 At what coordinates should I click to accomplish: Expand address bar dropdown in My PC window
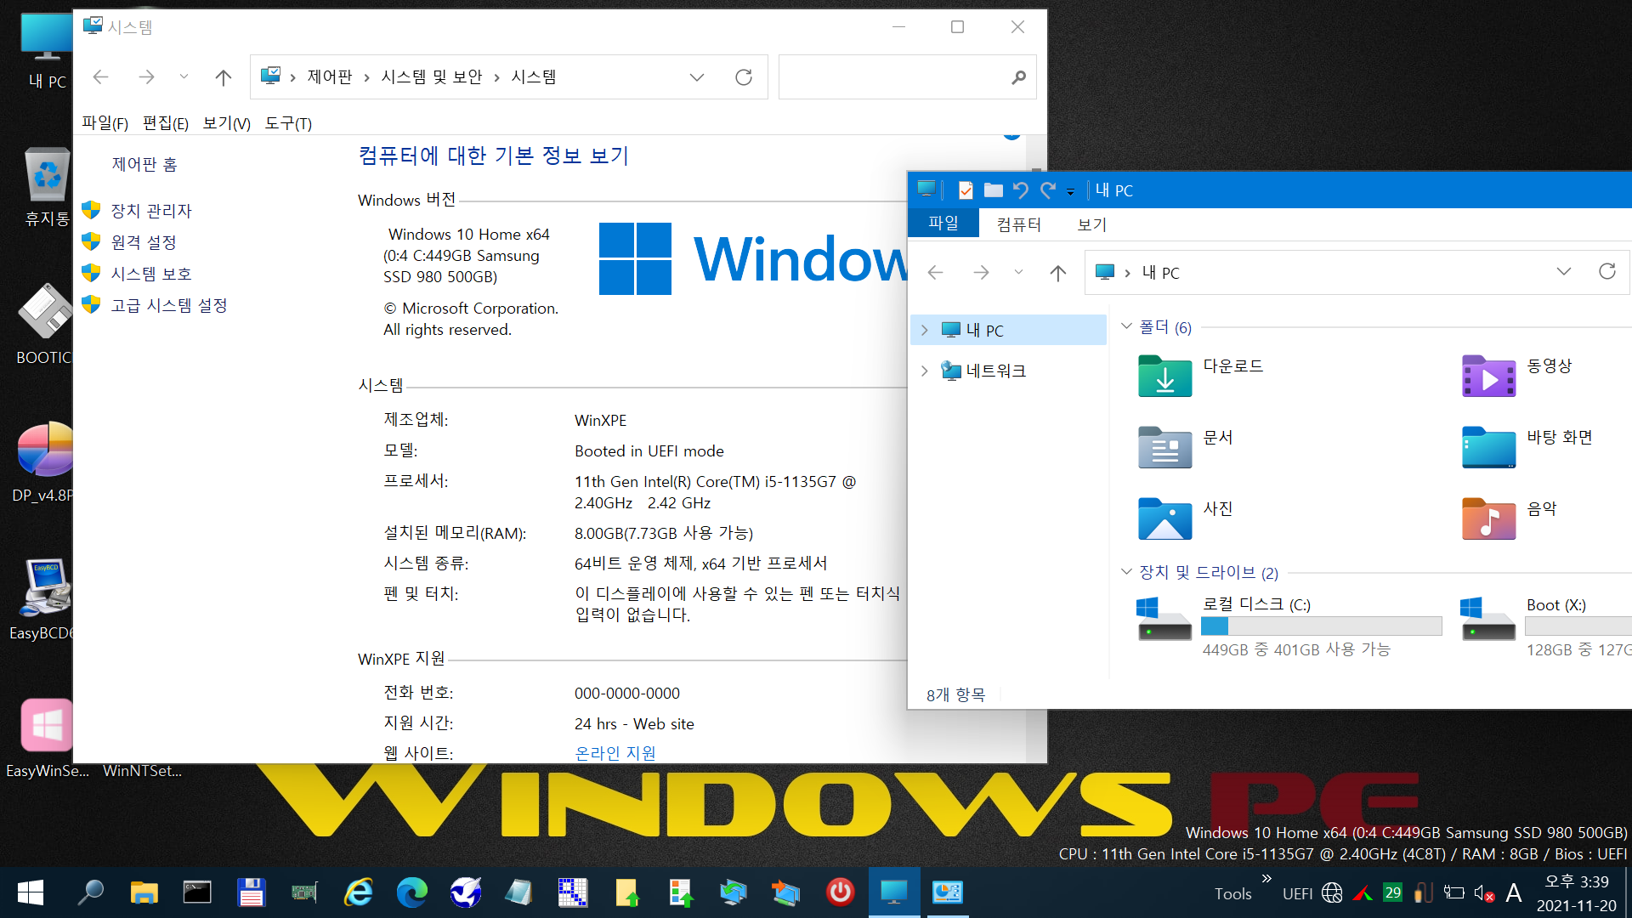pyautogui.click(x=1564, y=271)
